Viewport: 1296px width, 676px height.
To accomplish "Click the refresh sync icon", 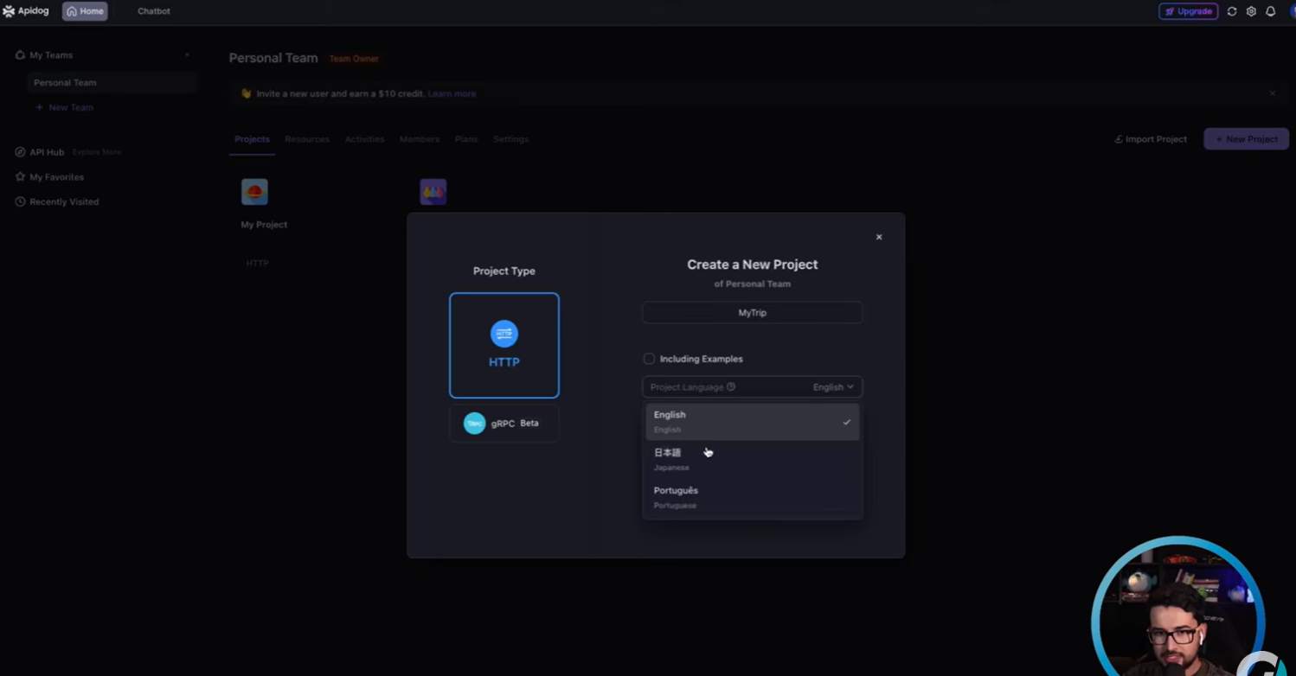I will (x=1232, y=11).
